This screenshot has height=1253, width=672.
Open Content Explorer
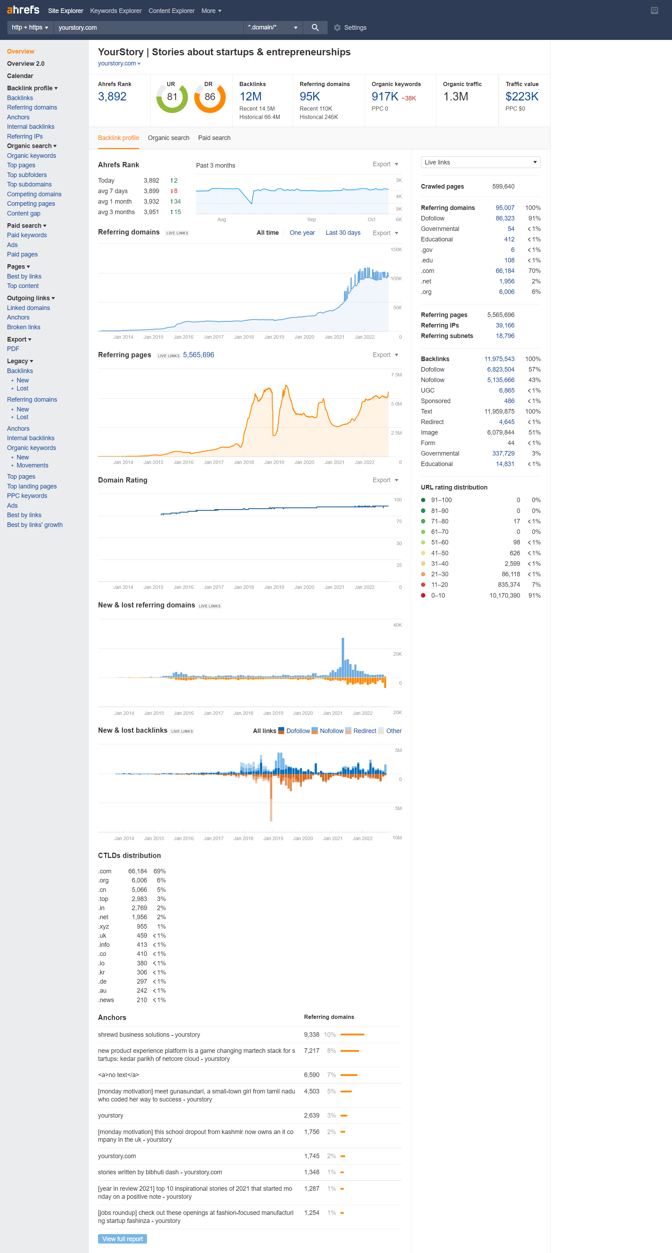click(x=171, y=11)
